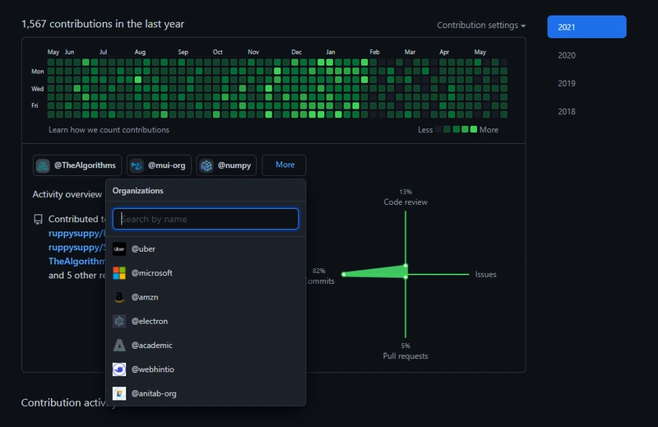Open the first ruppysuppy repository link
Screen dimensions: 658x427
[76, 233]
